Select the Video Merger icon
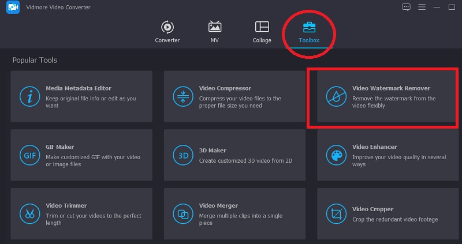Viewport: 462px width, 244px height. pos(182,214)
